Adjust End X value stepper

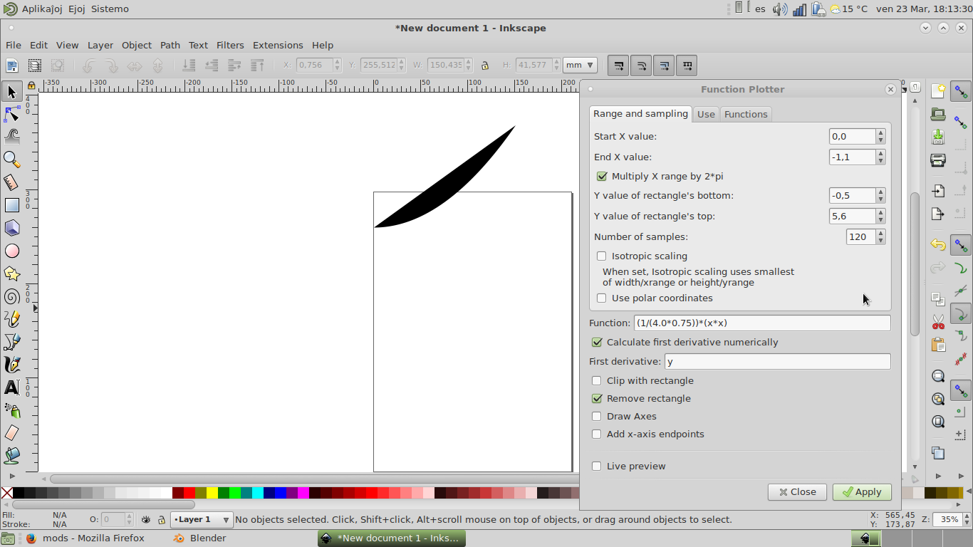[x=881, y=157]
